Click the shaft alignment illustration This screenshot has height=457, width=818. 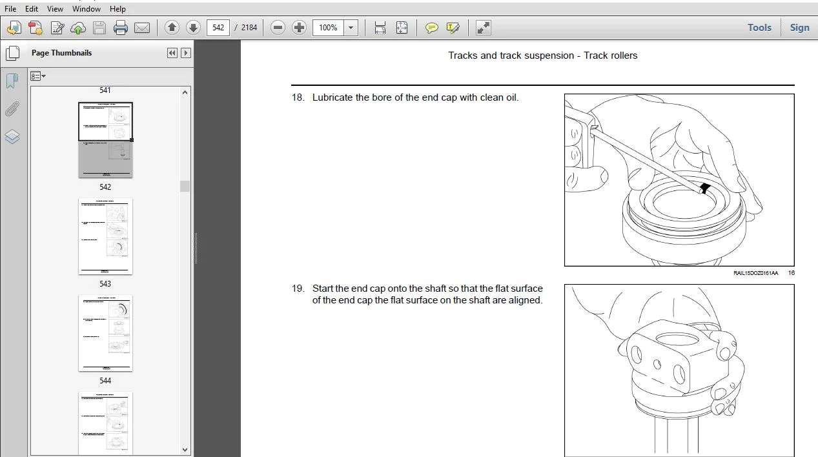(679, 371)
